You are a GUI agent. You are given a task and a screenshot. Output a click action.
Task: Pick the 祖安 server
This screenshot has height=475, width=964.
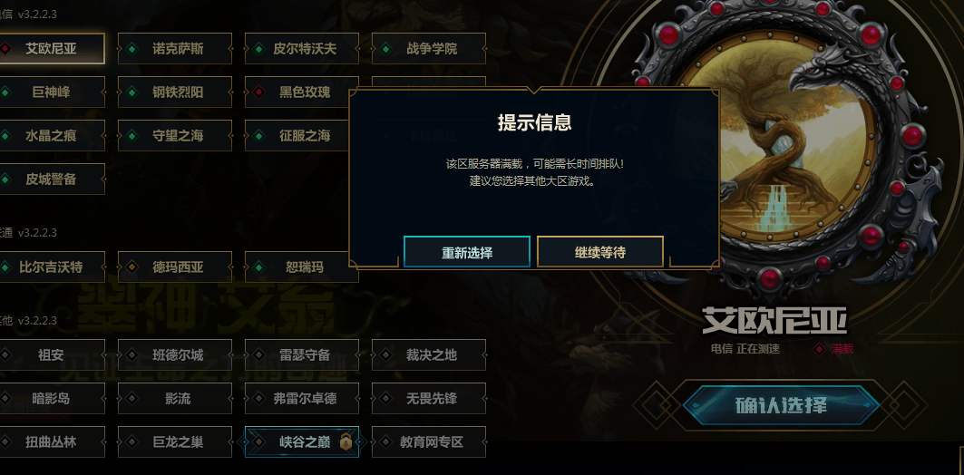[52, 354]
